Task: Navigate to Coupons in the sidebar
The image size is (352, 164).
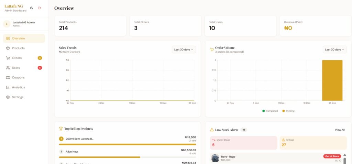Action: [18, 78]
